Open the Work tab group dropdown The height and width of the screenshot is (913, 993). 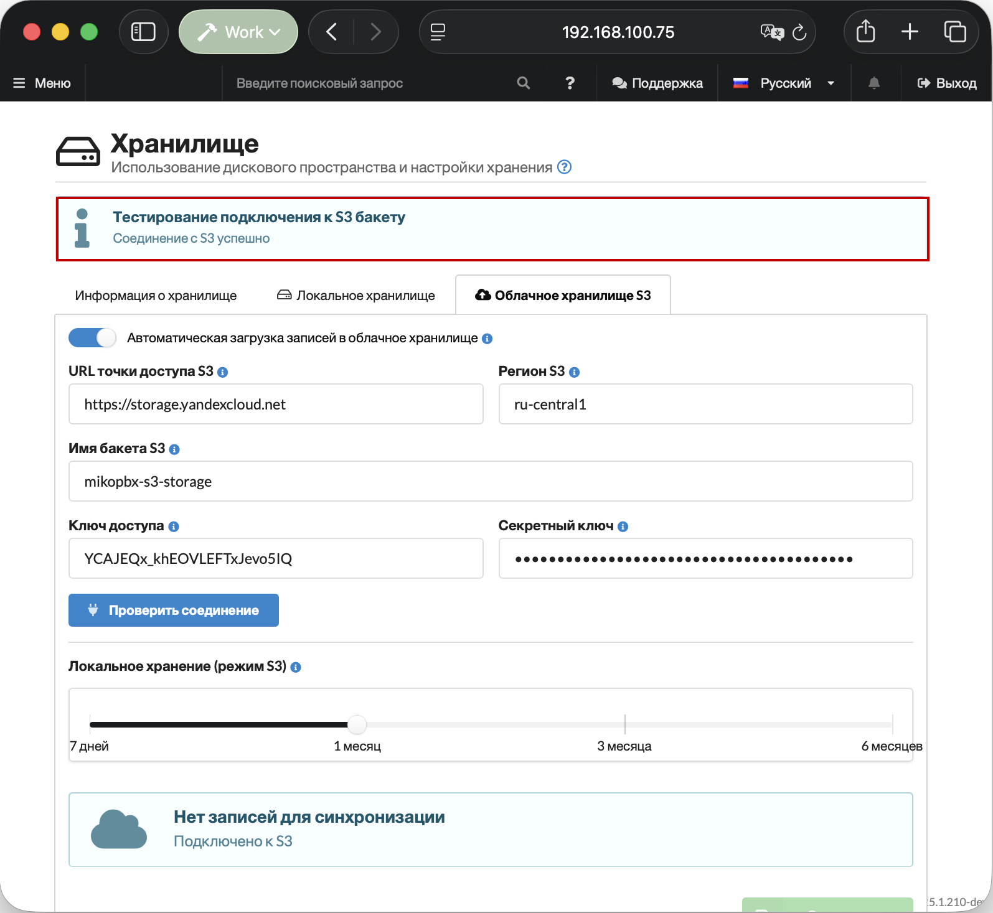pos(238,32)
